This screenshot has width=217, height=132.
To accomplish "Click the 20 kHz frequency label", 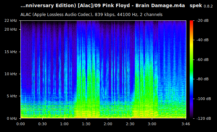I will 11,29.
